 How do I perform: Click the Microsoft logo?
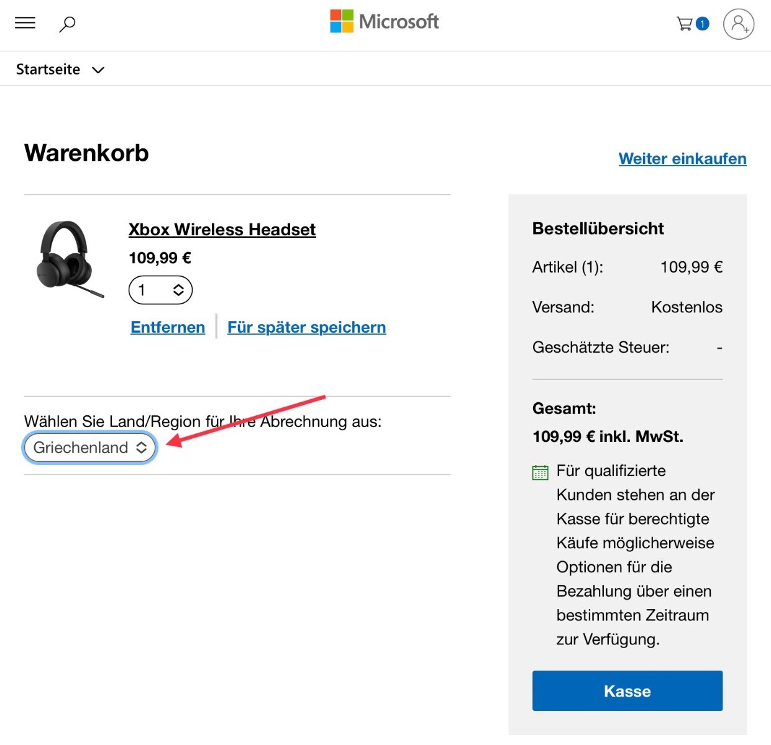(x=385, y=22)
